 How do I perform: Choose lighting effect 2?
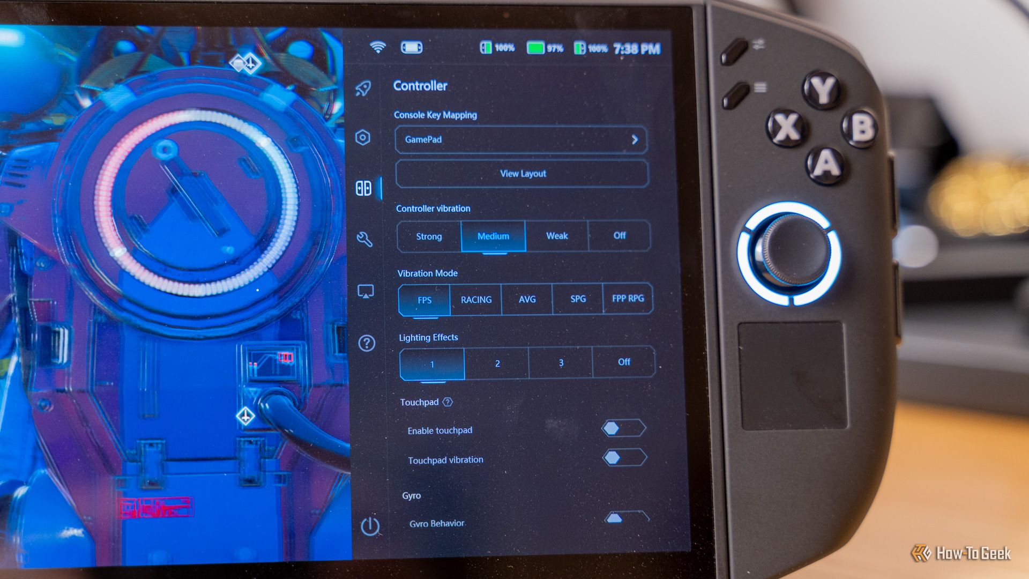(497, 363)
